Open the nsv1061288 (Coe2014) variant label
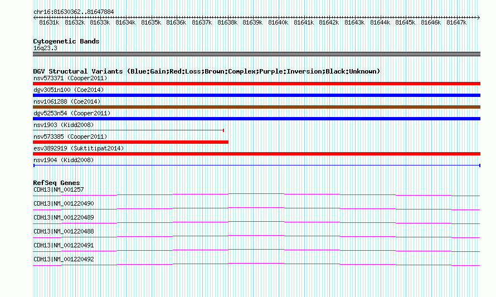 (x=67, y=101)
